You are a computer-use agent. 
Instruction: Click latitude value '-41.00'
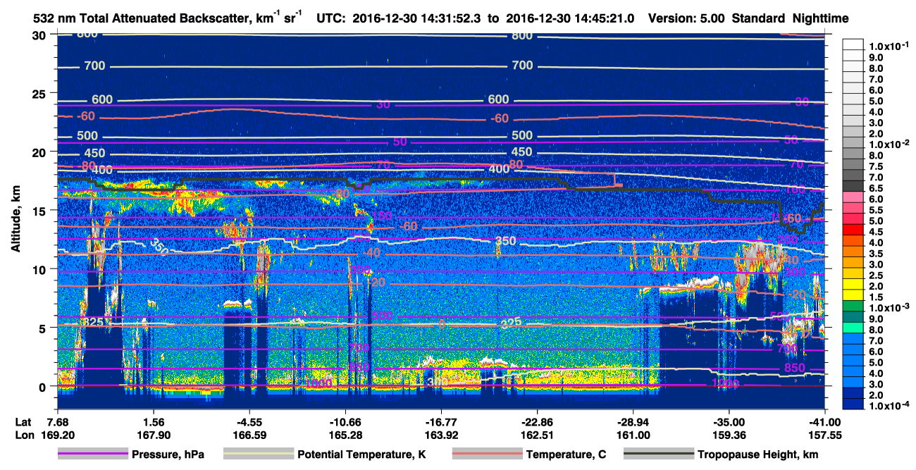[824, 421]
